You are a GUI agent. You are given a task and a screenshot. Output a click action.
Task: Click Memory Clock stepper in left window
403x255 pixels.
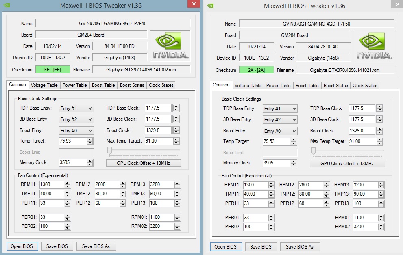[x=90, y=163]
